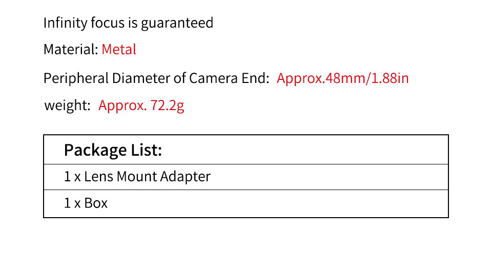
Task: Click the "Package List:" table heading
Action: [113, 150]
